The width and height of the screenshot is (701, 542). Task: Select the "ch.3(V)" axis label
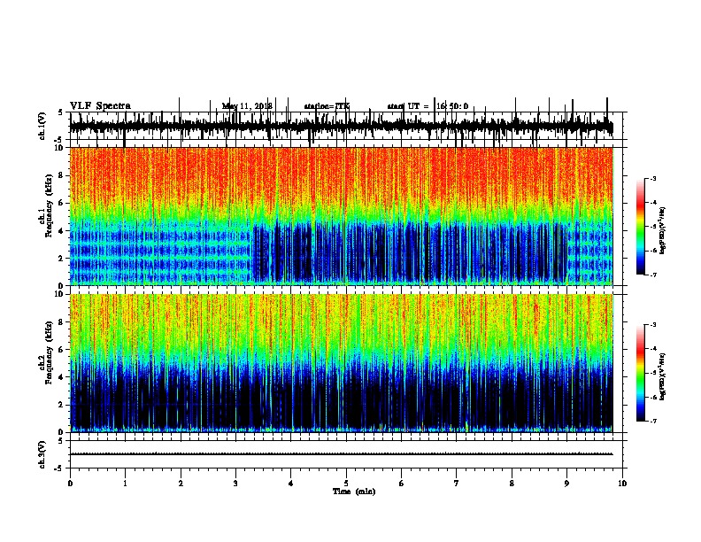[42, 454]
